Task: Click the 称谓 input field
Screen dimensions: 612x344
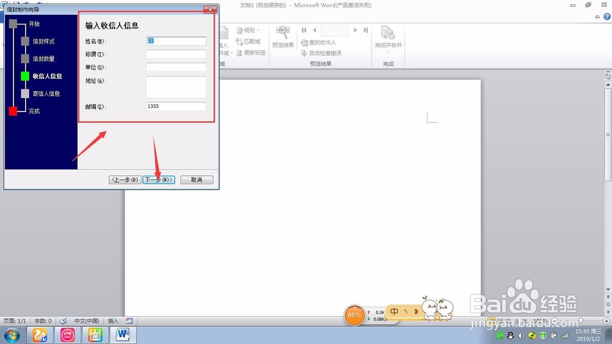Action: pyautogui.click(x=176, y=54)
